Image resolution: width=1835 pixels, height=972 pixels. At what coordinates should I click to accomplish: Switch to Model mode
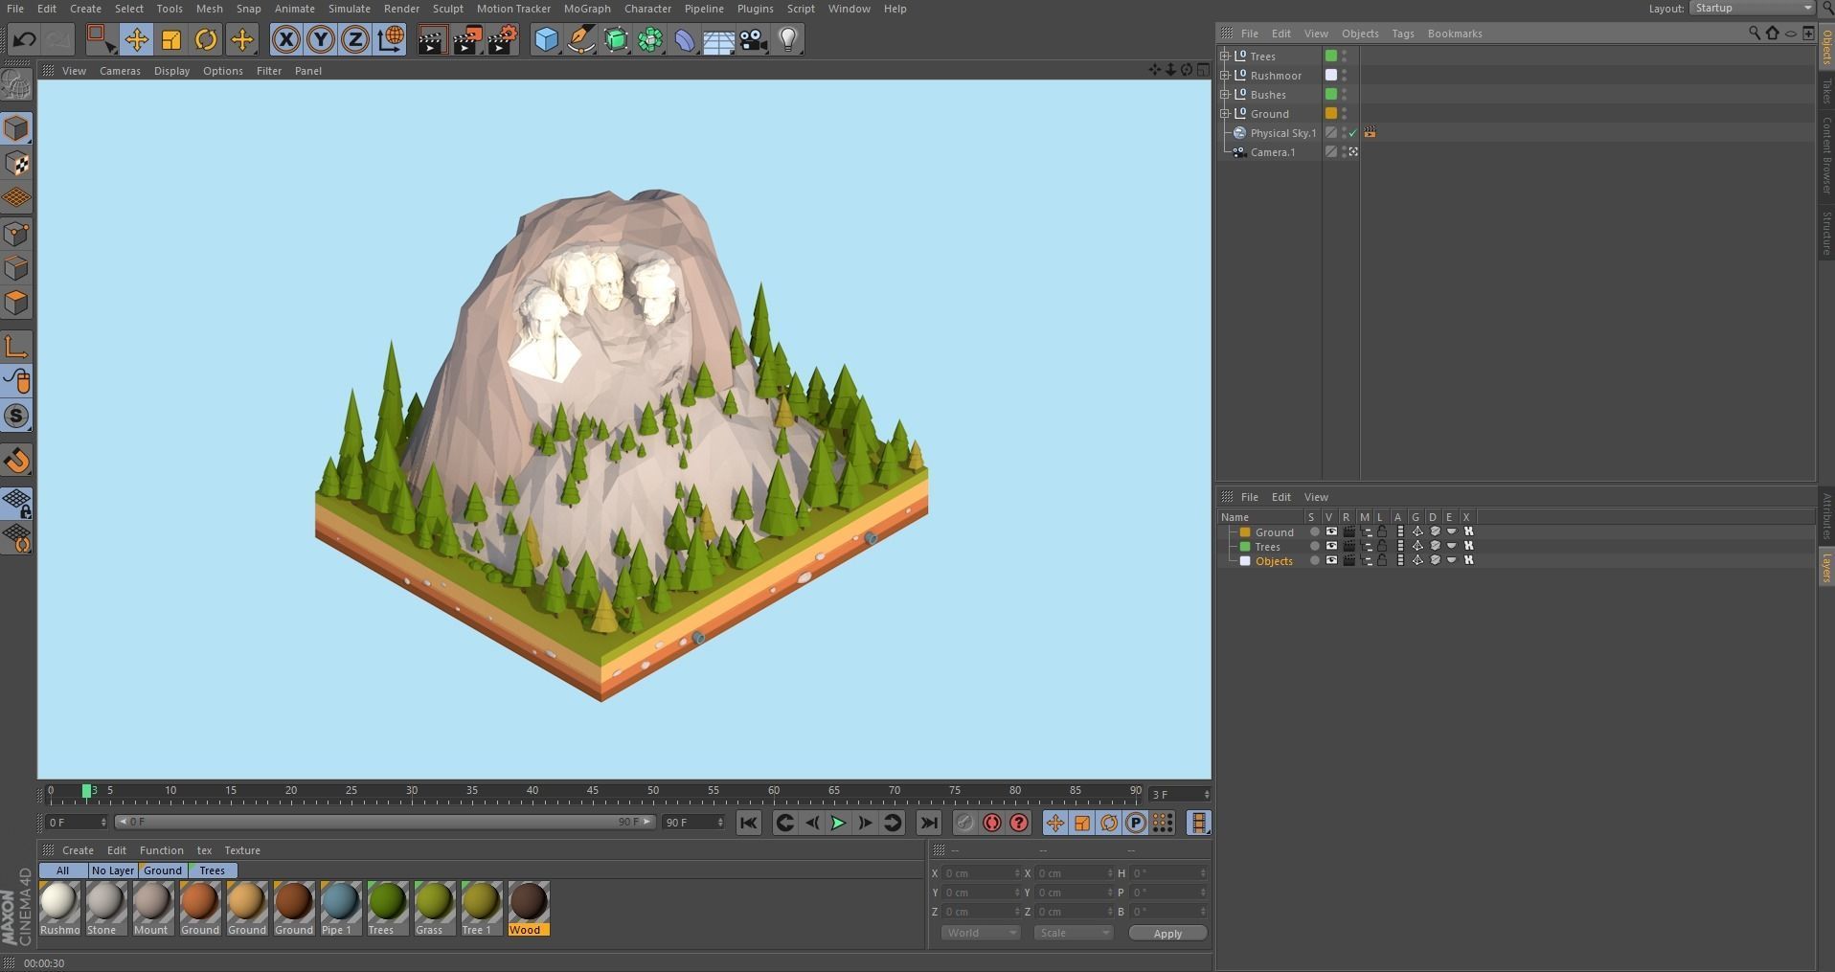(17, 128)
